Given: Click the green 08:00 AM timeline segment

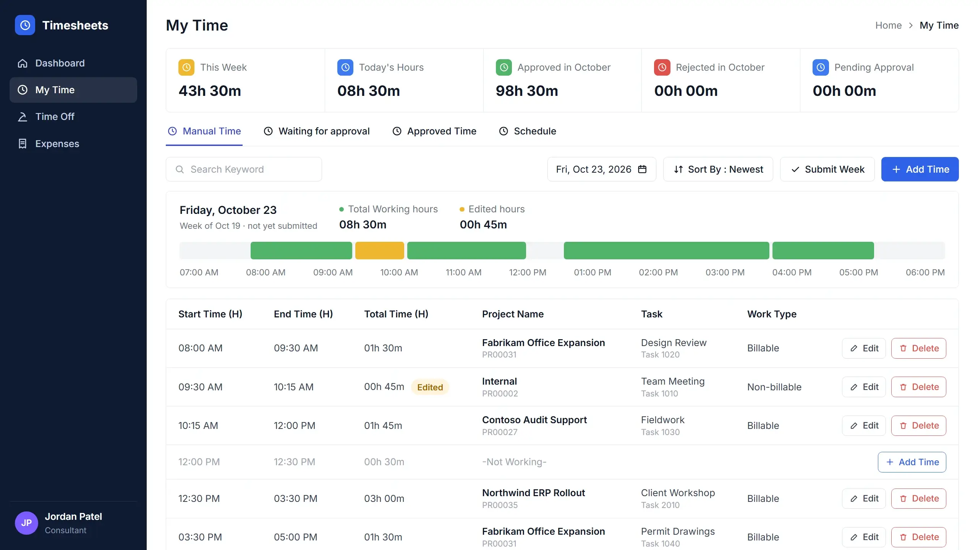Looking at the screenshot, I should click(301, 251).
